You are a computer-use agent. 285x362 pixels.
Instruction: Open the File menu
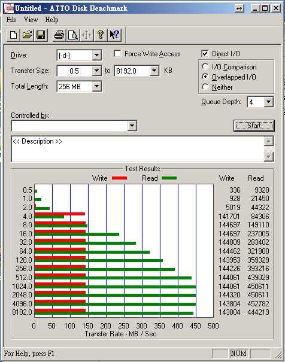11,20
